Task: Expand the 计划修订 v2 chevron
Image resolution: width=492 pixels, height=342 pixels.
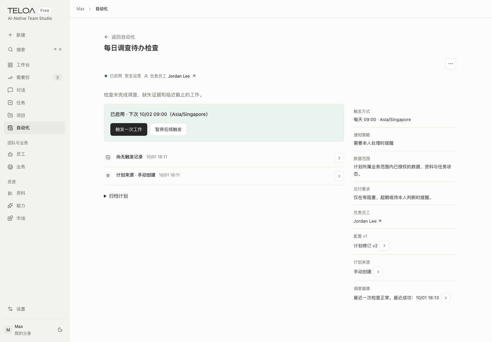Action: click(x=384, y=246)
